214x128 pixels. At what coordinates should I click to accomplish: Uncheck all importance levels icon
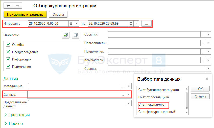point(75,35)
